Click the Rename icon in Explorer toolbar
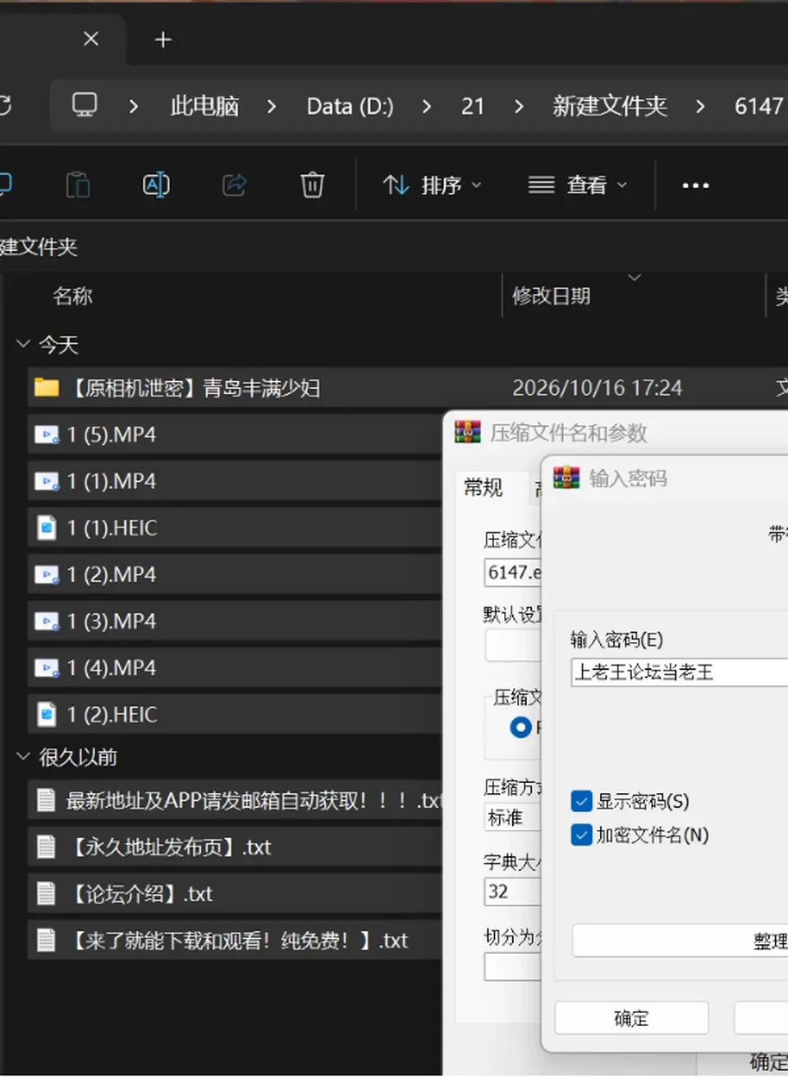 [x=156, y=185]
